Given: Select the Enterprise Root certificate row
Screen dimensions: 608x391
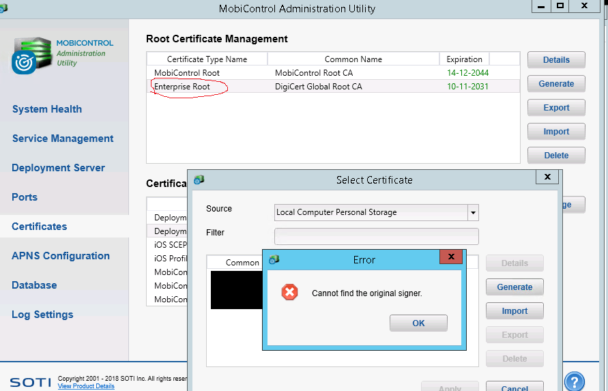Looking at the screenshot, I should 333,86.
